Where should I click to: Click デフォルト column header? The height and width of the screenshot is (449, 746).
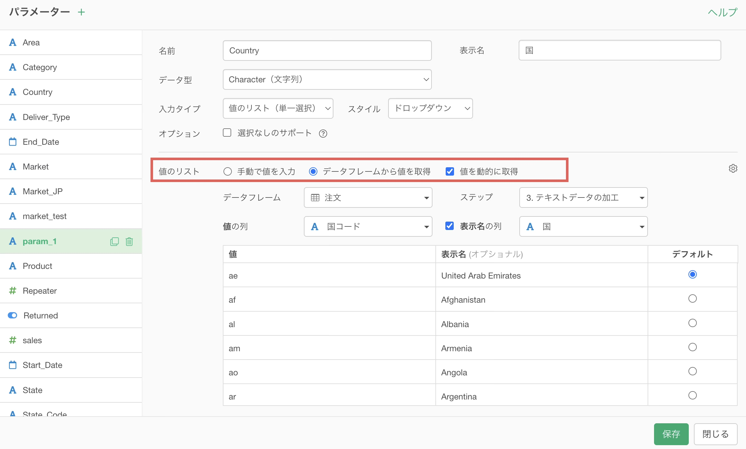pyautogui.click(x=693, y=254)
